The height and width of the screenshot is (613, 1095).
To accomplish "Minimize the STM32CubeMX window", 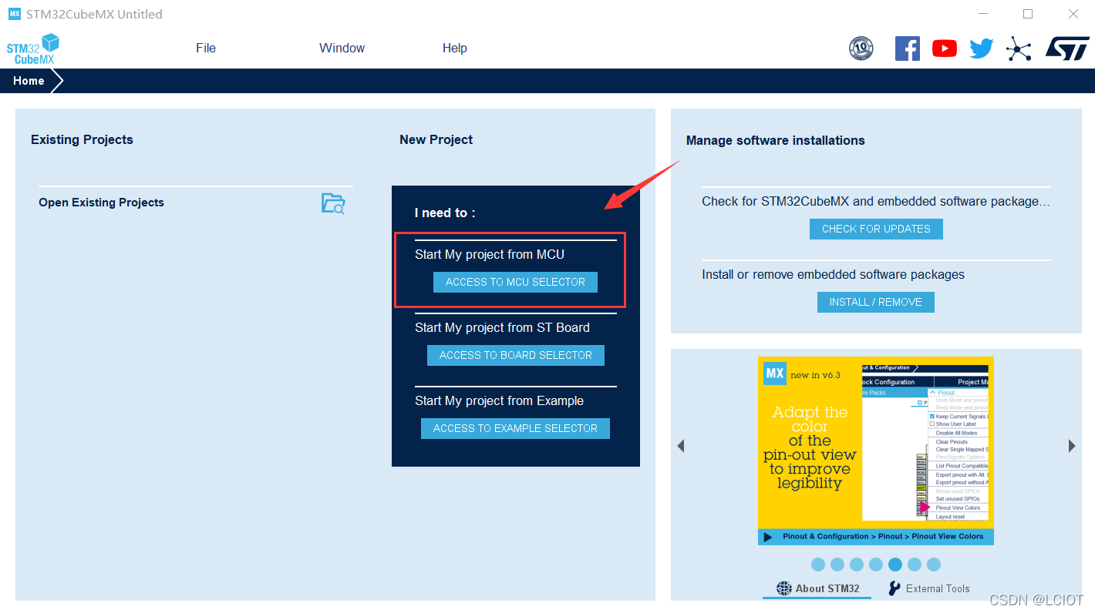I will click(982, 14).
